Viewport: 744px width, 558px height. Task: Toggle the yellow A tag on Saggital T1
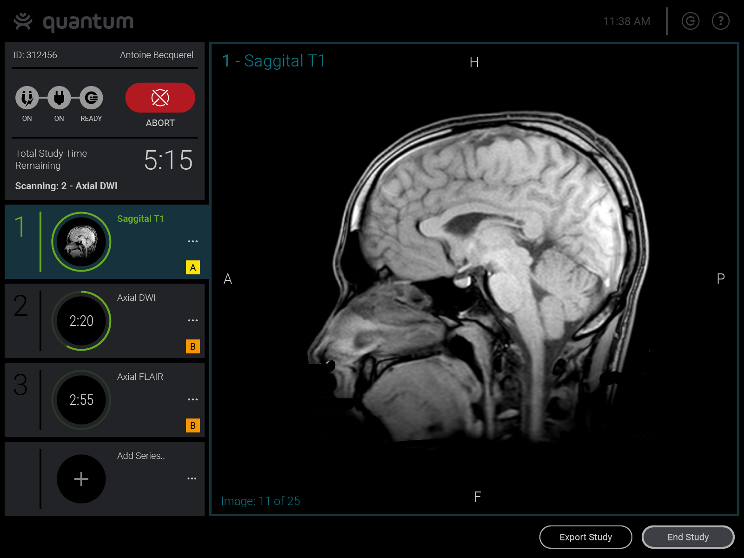[193, 267]
